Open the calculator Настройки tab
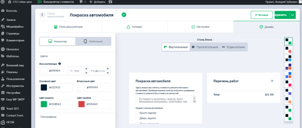Screen dimensions: 302x128 tap(200, 27)
